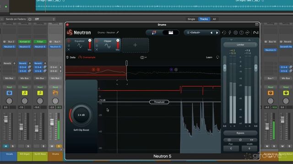293x164 pixels.
Task: Open Neutron 5 insert on Vocals strip
Action: pos(9,46)
